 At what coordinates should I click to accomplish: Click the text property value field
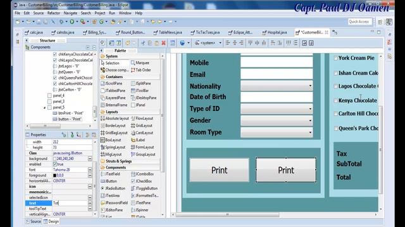click(70, 203)
